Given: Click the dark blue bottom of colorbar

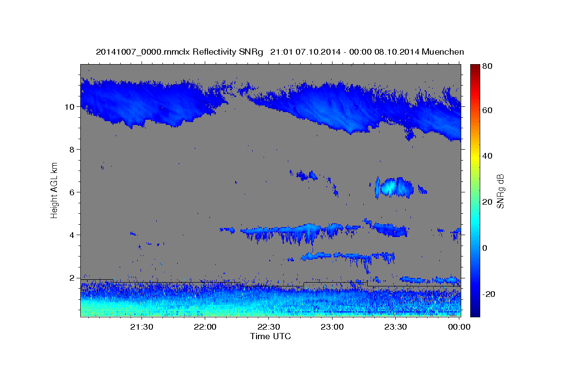Looking at the screenshot, I should click(475, 311).
